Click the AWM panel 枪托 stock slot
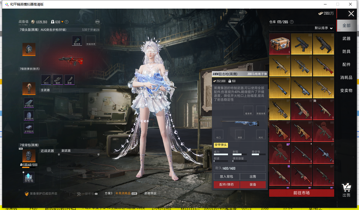Viewport: 359px width, 210px height. point(261,134)
